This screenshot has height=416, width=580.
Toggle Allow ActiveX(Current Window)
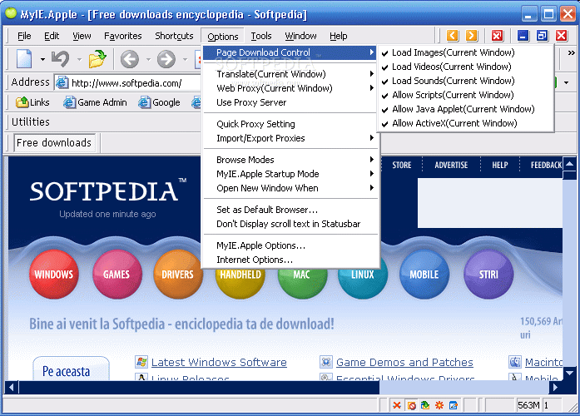coord(465,123)
